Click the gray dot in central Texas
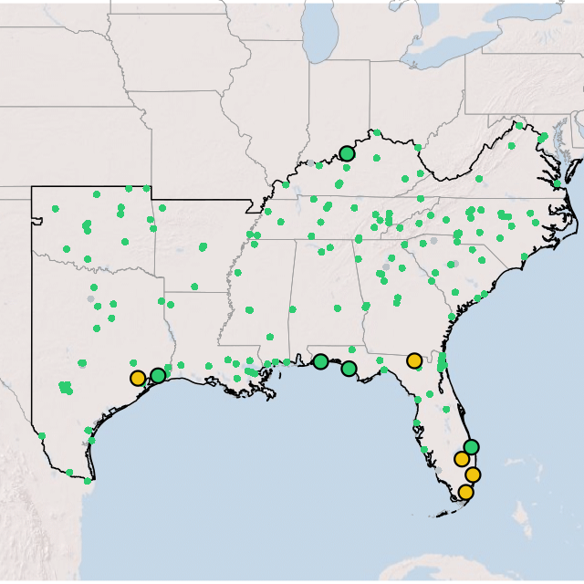The image size is (584, 584). click(90, 298)
